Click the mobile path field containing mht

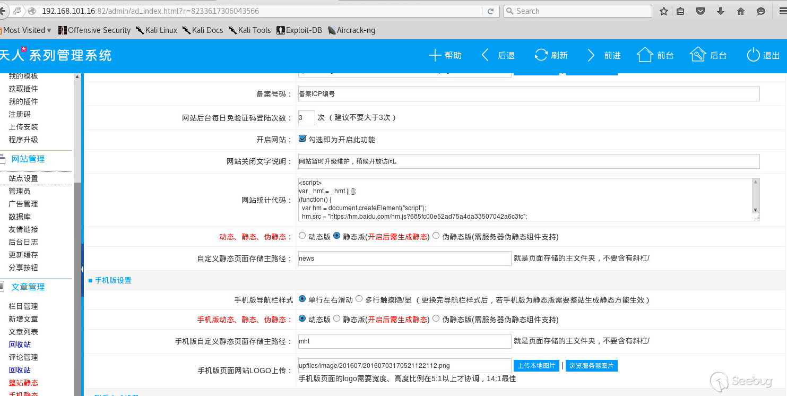click(404, 341)
